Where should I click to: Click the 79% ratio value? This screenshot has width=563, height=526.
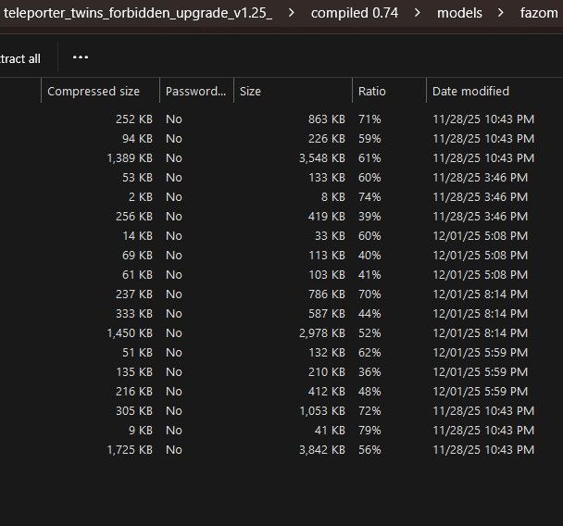click(x=369, y=430)
